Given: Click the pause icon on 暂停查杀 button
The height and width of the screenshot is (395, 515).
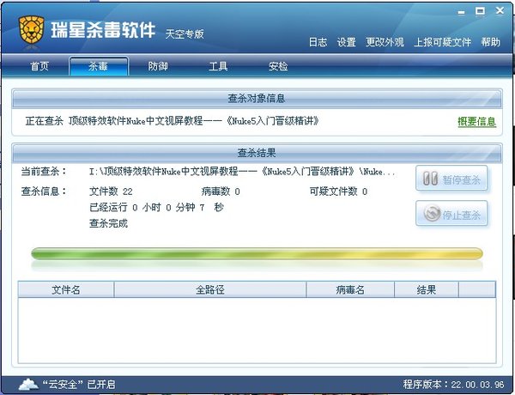Looking at the screenshot, I should tap(430, 179).
